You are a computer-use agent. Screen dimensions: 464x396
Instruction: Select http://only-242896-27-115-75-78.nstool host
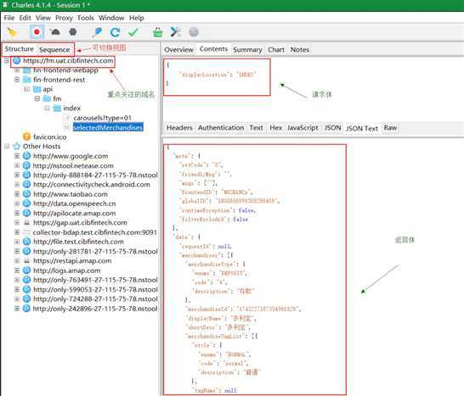(x=95, y=309)
